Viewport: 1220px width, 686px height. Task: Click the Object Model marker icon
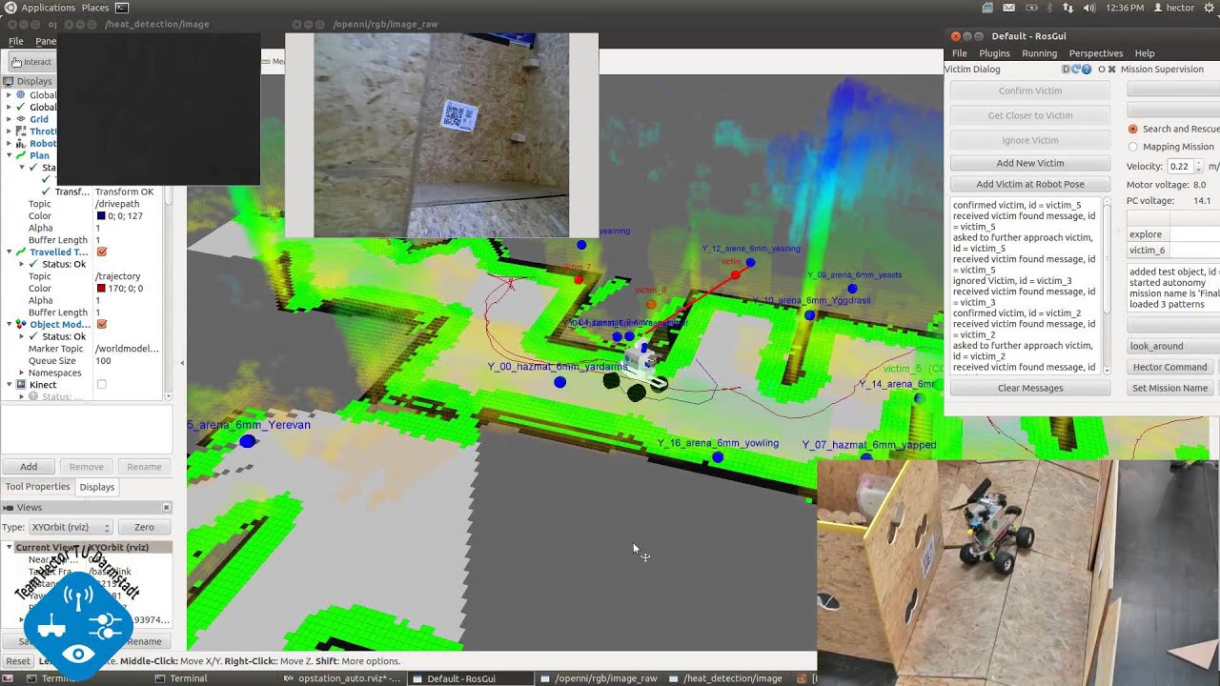21,324
